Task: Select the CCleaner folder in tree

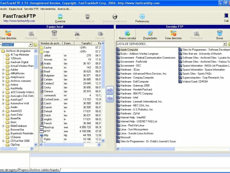Action: point(16,137)
